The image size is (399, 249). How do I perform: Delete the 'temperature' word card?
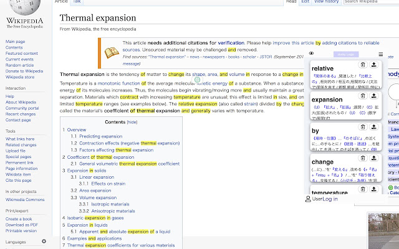point(363,189)
